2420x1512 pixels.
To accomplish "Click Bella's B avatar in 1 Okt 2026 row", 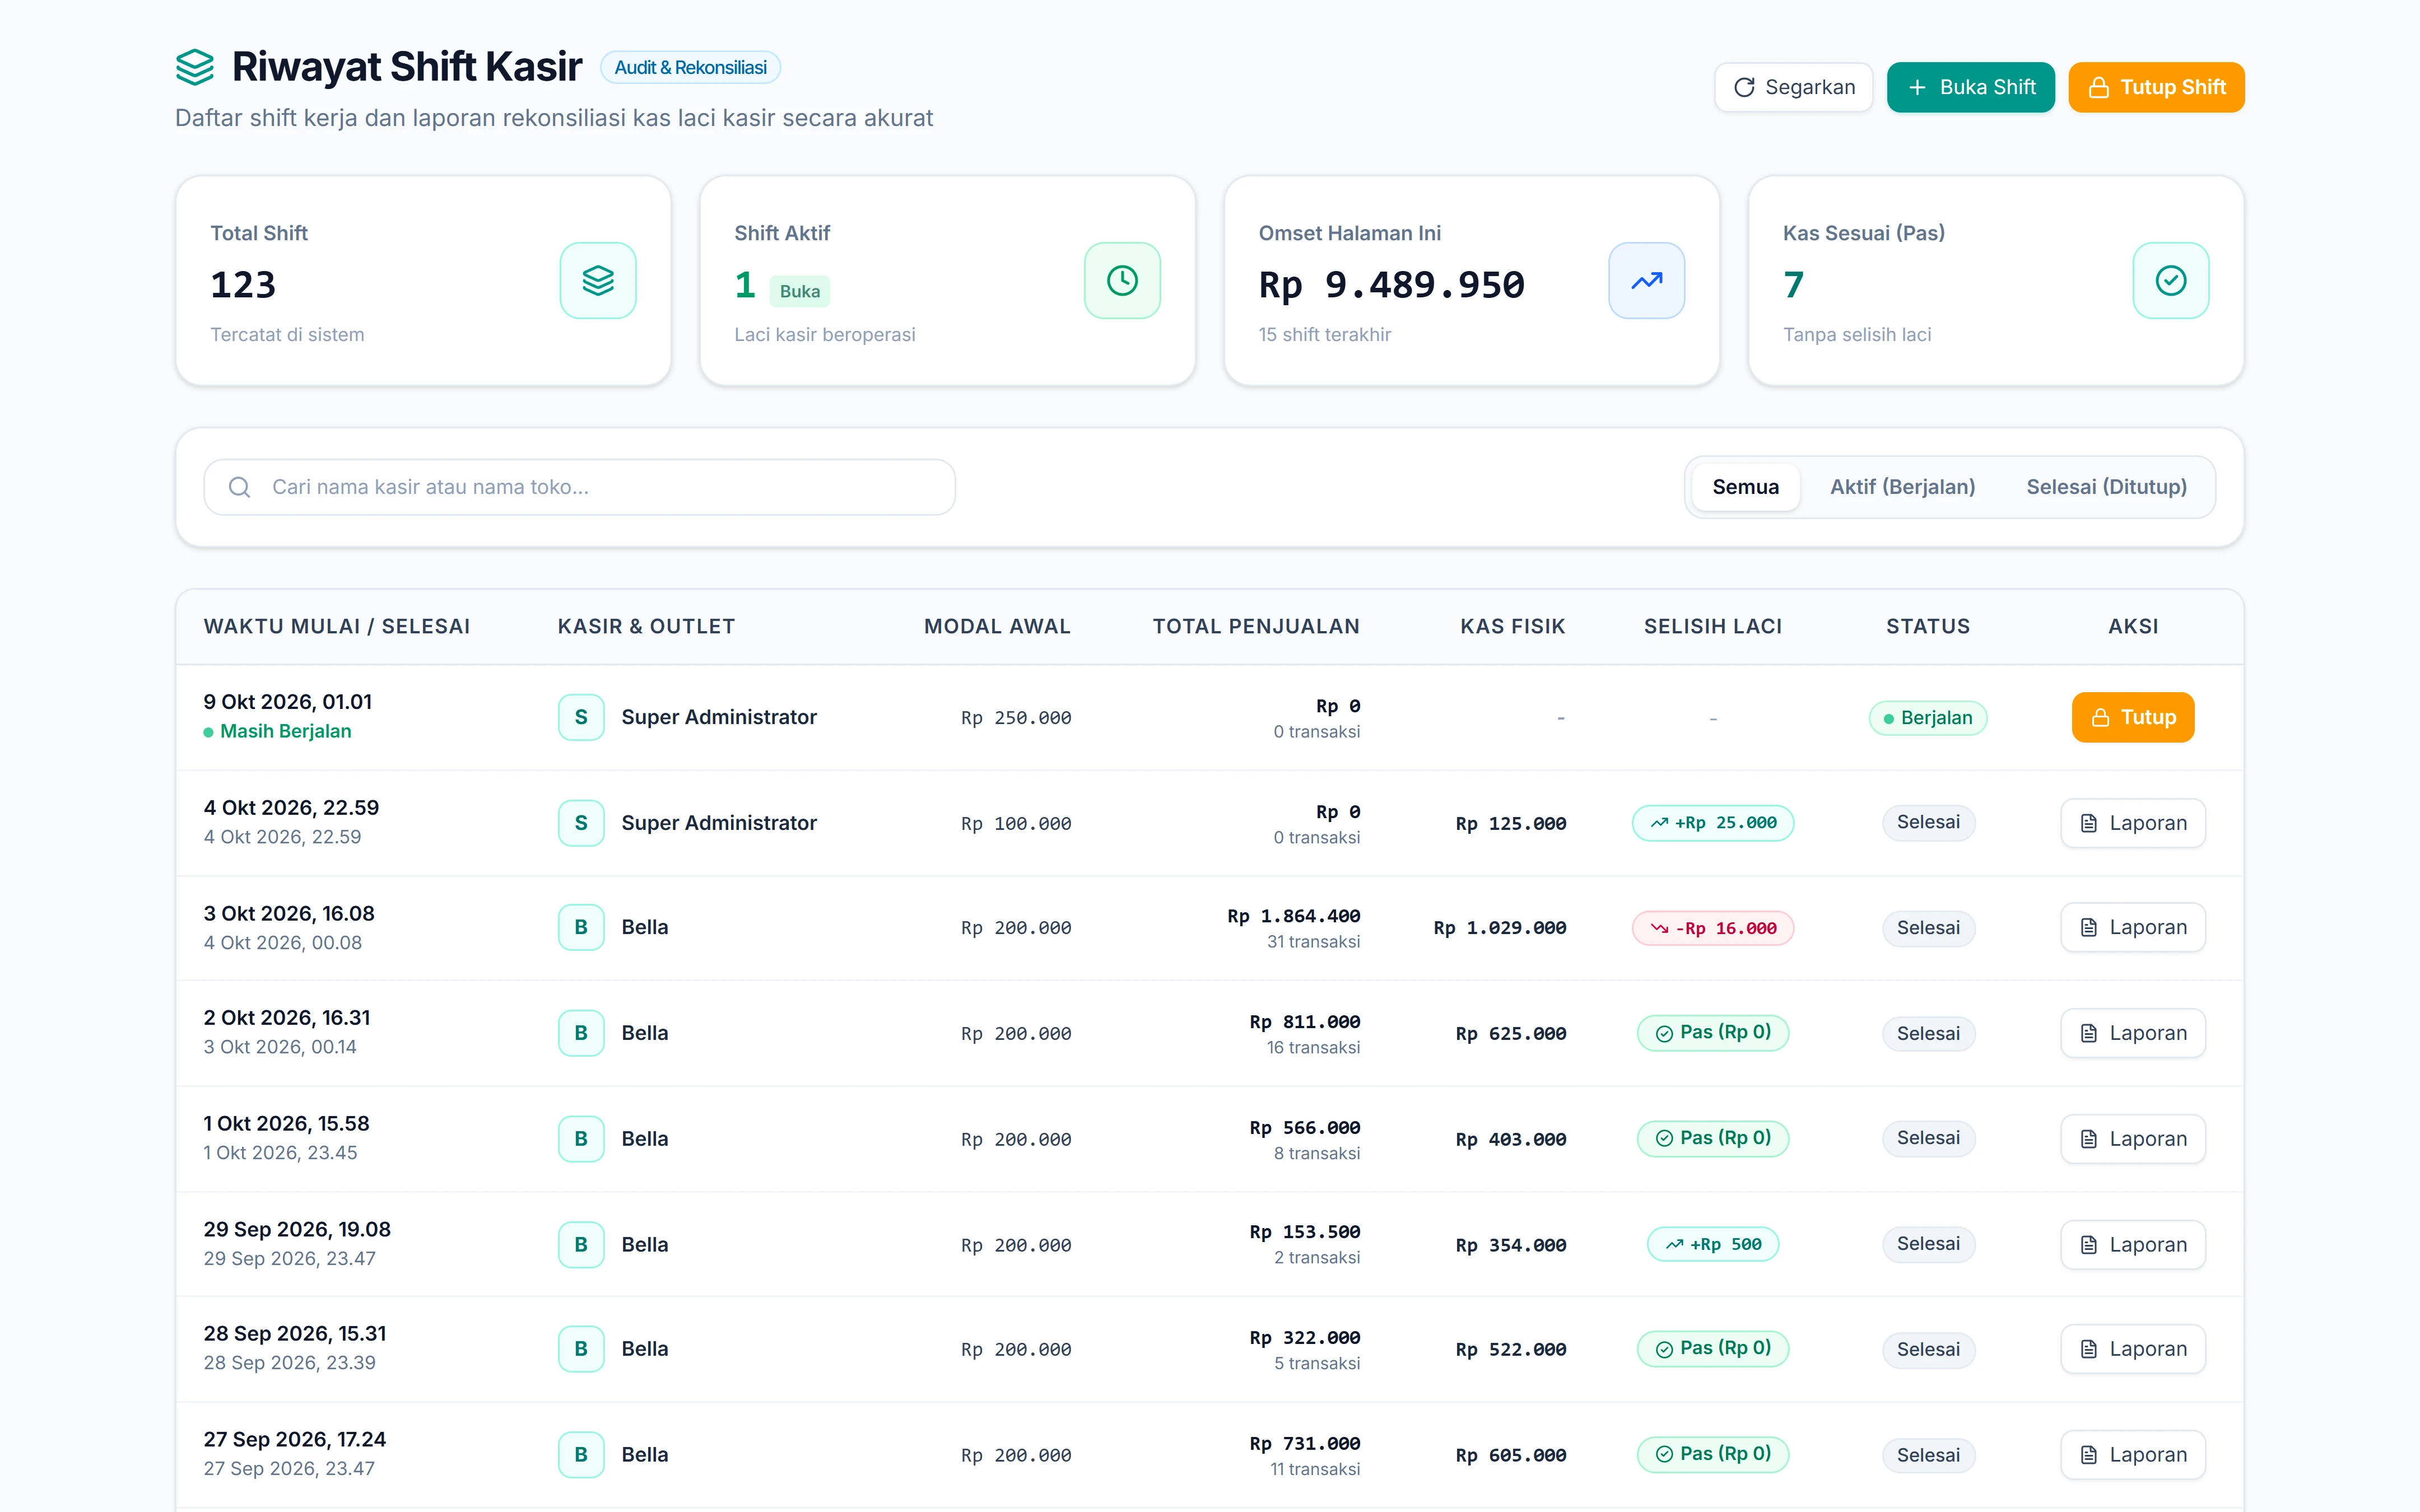I will pyautogui.click(x=581, y=1139).
